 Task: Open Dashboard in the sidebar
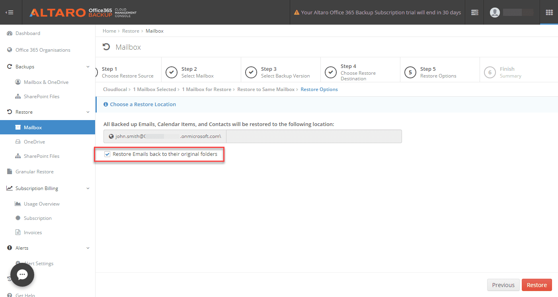[x=27, y=33]
